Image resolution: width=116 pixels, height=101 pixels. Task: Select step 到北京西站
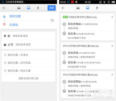click(82, 82)
